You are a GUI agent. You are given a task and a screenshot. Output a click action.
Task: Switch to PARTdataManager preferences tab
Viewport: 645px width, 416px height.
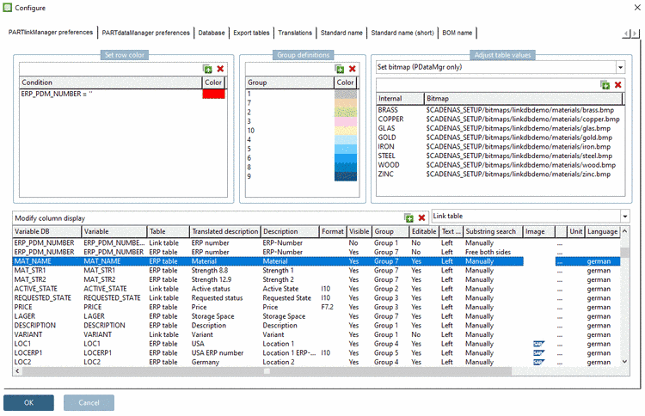145,33
